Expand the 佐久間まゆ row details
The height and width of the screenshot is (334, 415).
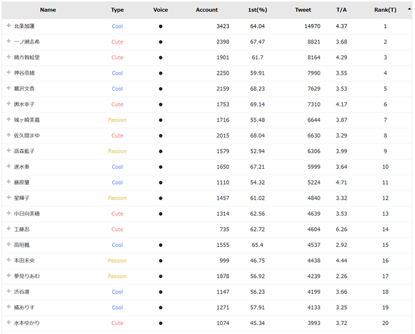click(x=8, y=135)
